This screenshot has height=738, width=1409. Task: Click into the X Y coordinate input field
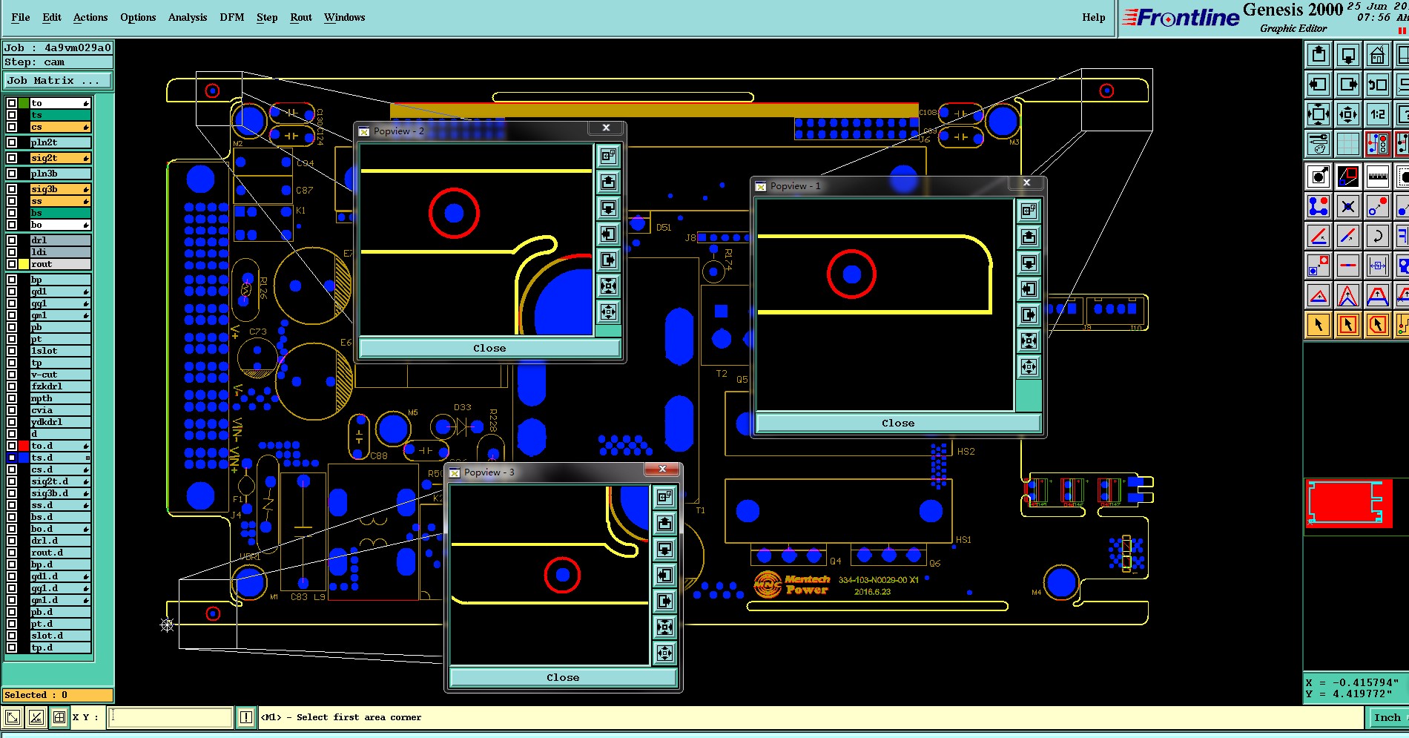[171, 717]
